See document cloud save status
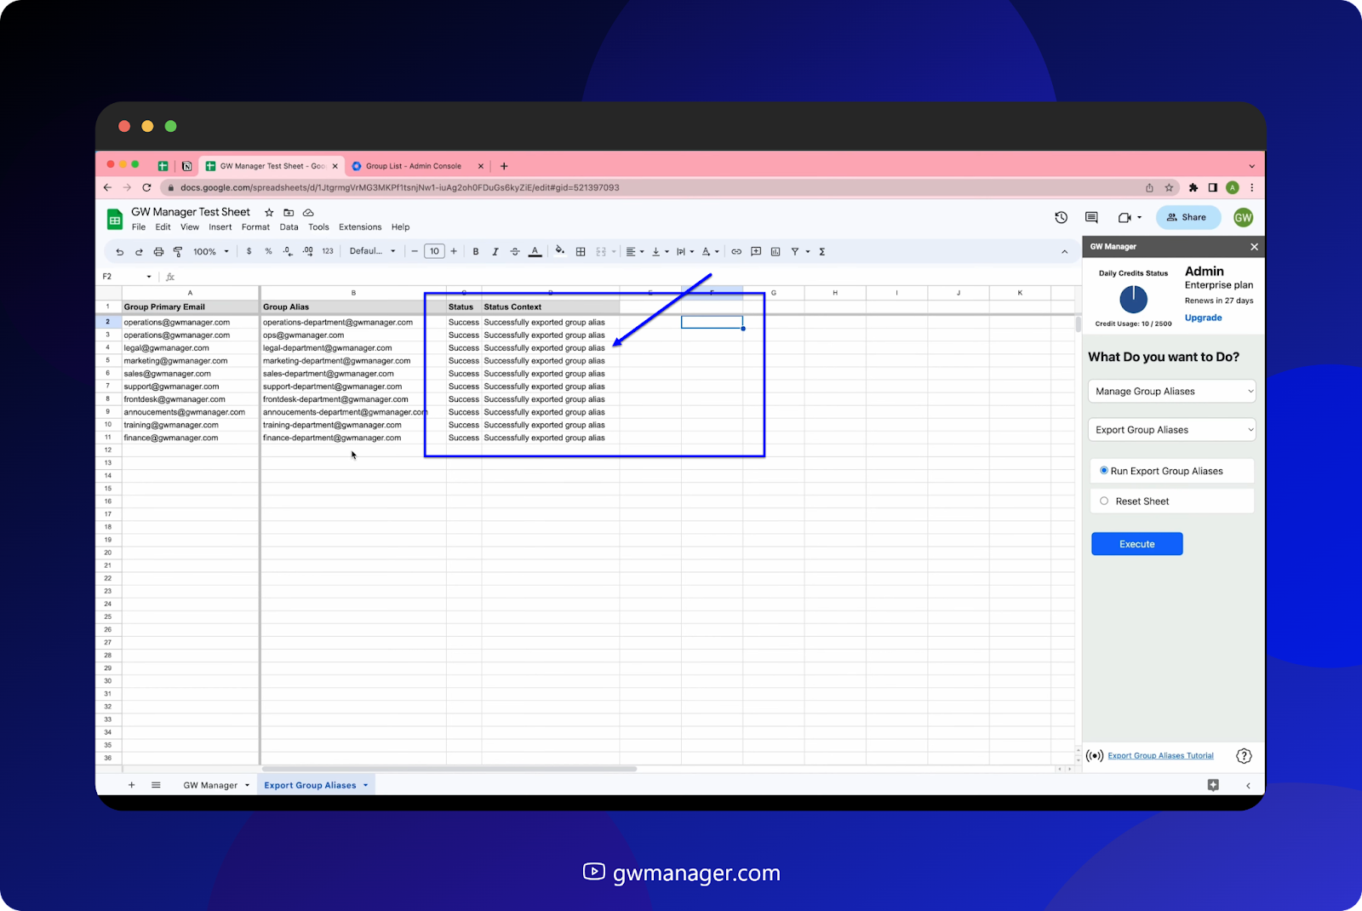The width and height of the screenshot is (1362, 911). click(x=308, y=212)
